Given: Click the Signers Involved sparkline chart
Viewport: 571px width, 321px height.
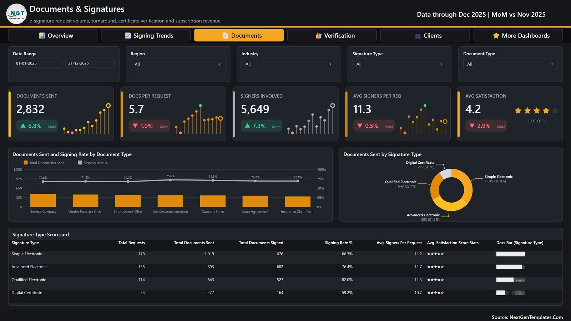Looking at the screenshot, I should (311, 119).
